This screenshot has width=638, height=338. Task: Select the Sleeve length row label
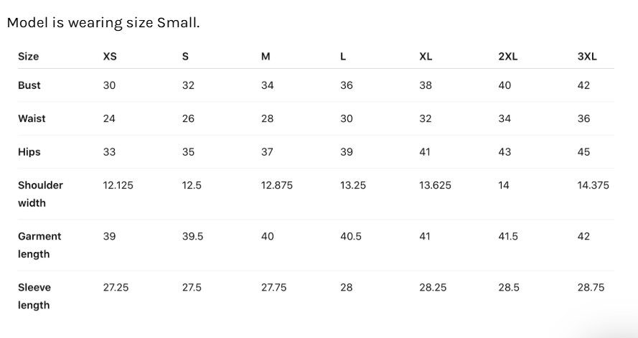34,296
